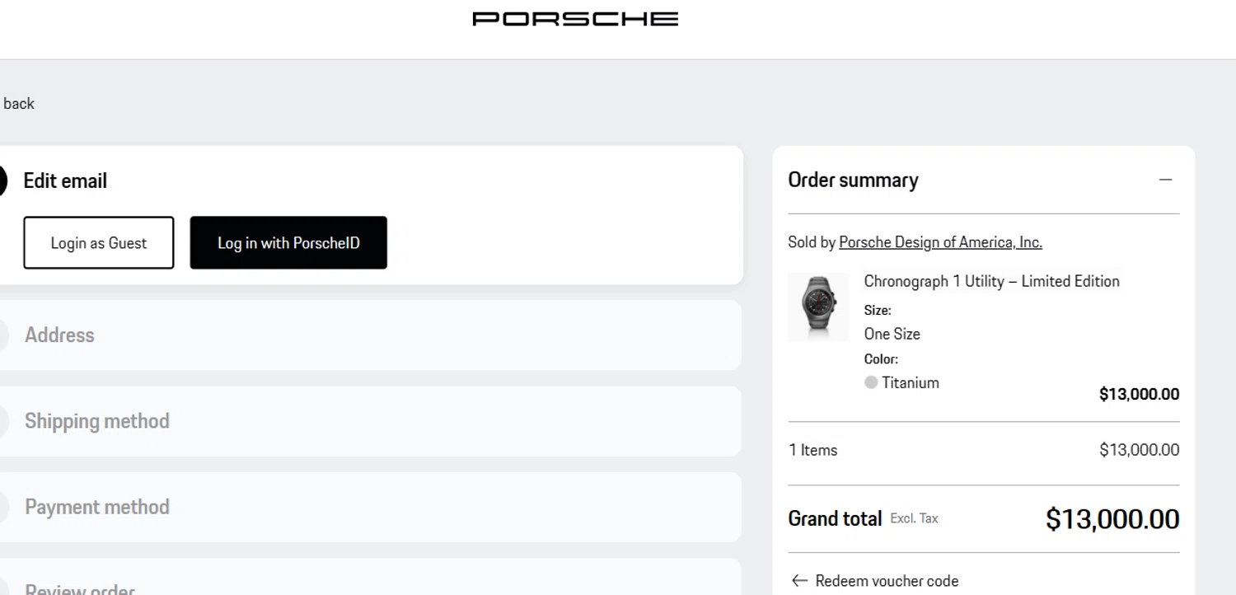Open Porsche Design of America, Inc. link
This screenshot has width=1236, height=595.
(940, 242)
